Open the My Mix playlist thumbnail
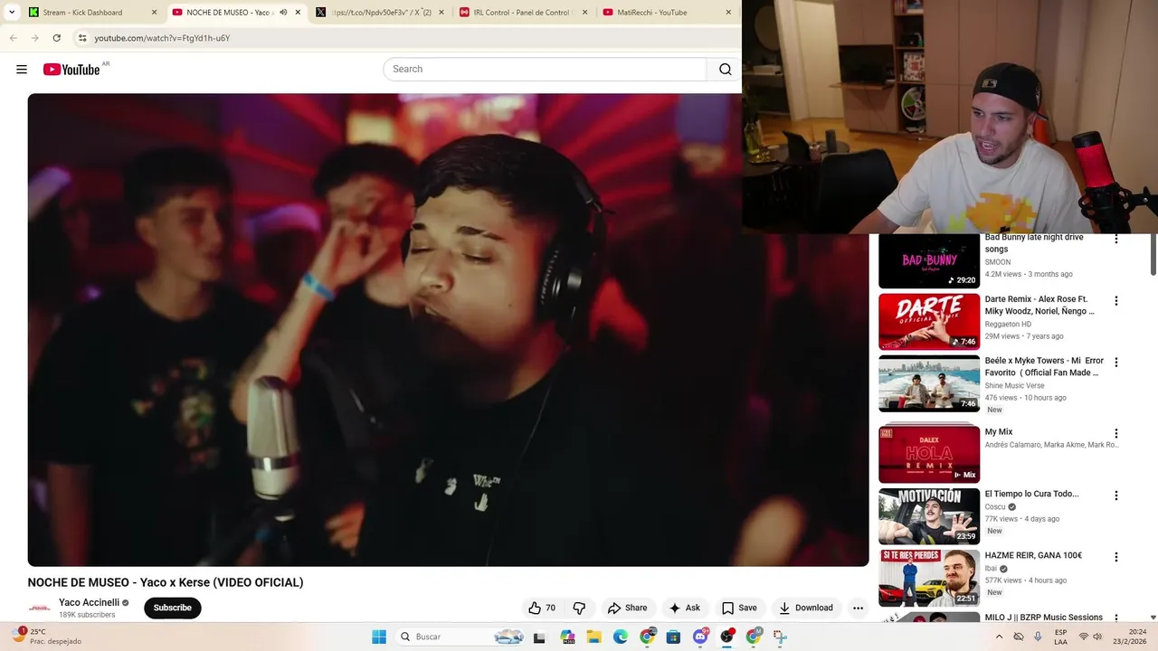The width and height of the screenshot is (1158, 651). click(x=929, y=454)
